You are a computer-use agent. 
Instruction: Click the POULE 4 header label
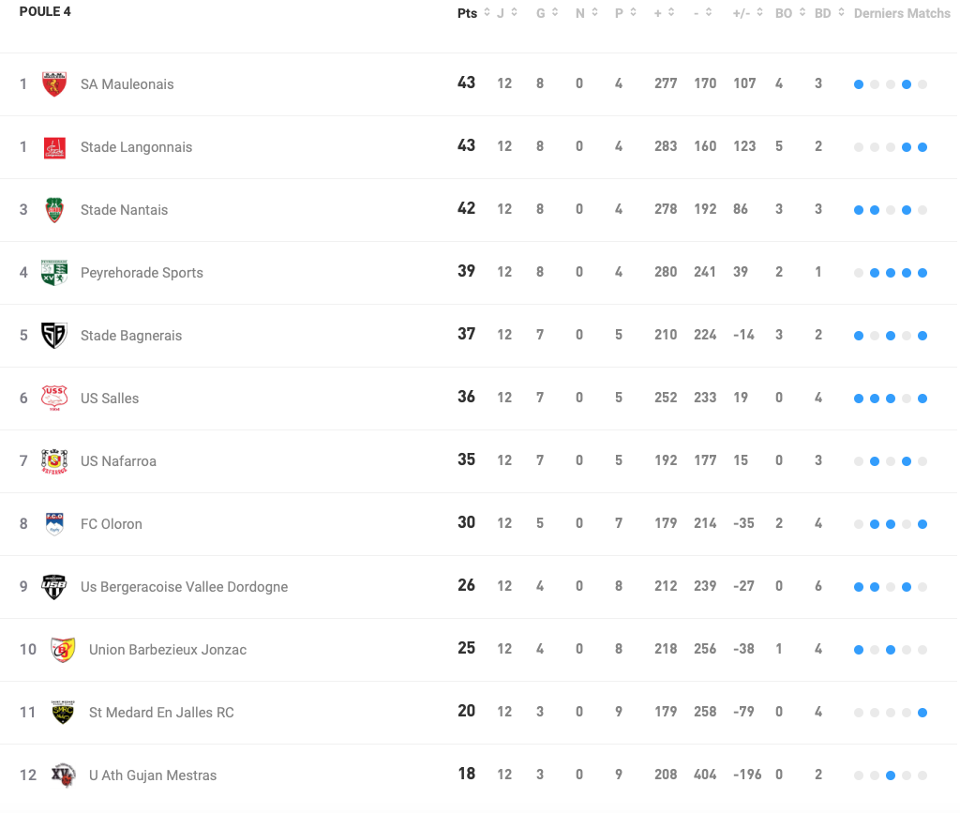point(46,11)
